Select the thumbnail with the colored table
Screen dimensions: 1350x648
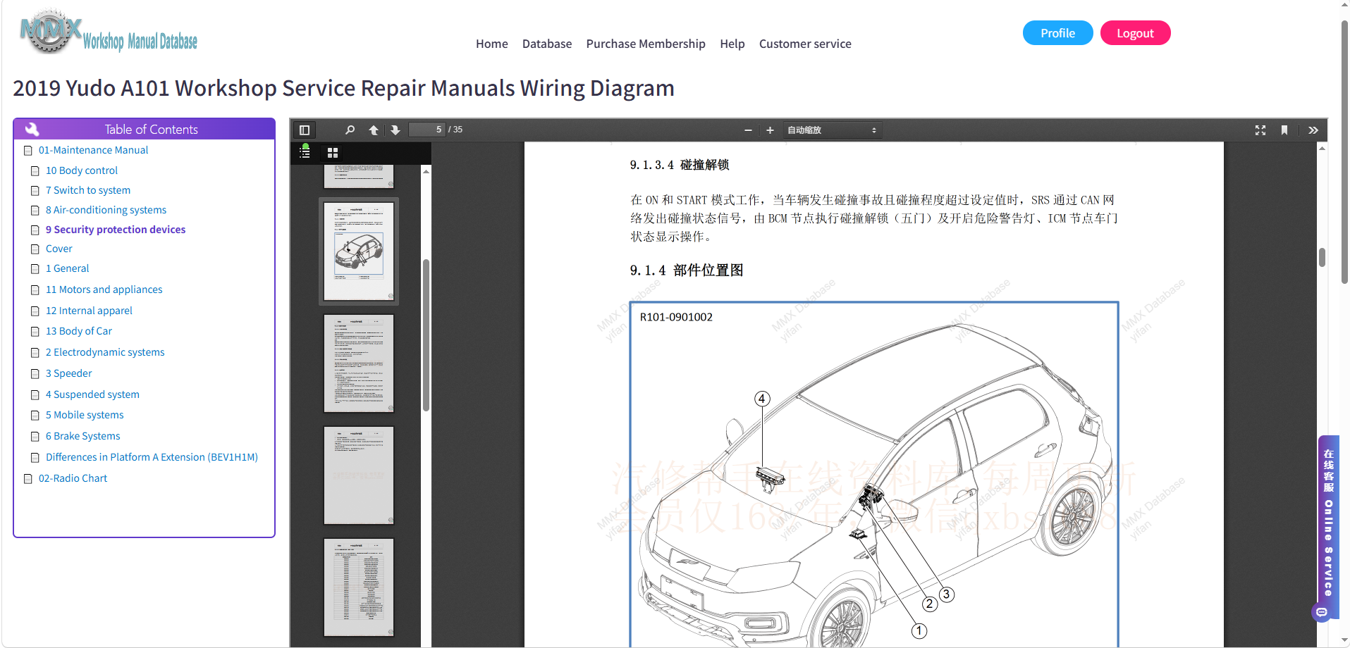pyautogui.click(x=359, y=587)
